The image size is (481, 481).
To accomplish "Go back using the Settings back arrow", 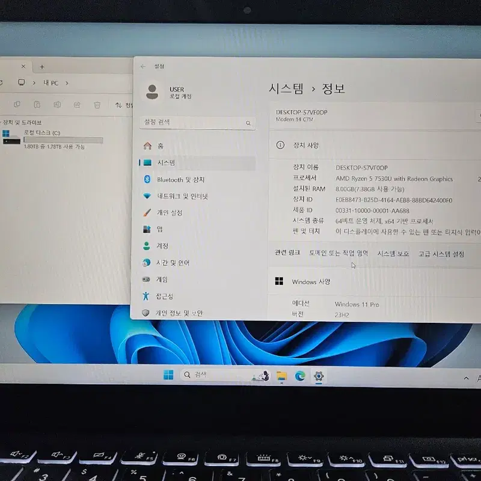I will click(142, 66).
